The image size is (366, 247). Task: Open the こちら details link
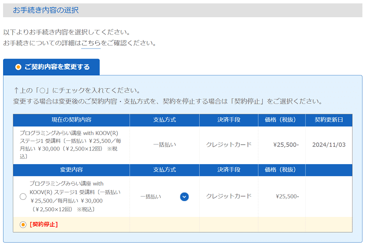click(x=91, y=43)
